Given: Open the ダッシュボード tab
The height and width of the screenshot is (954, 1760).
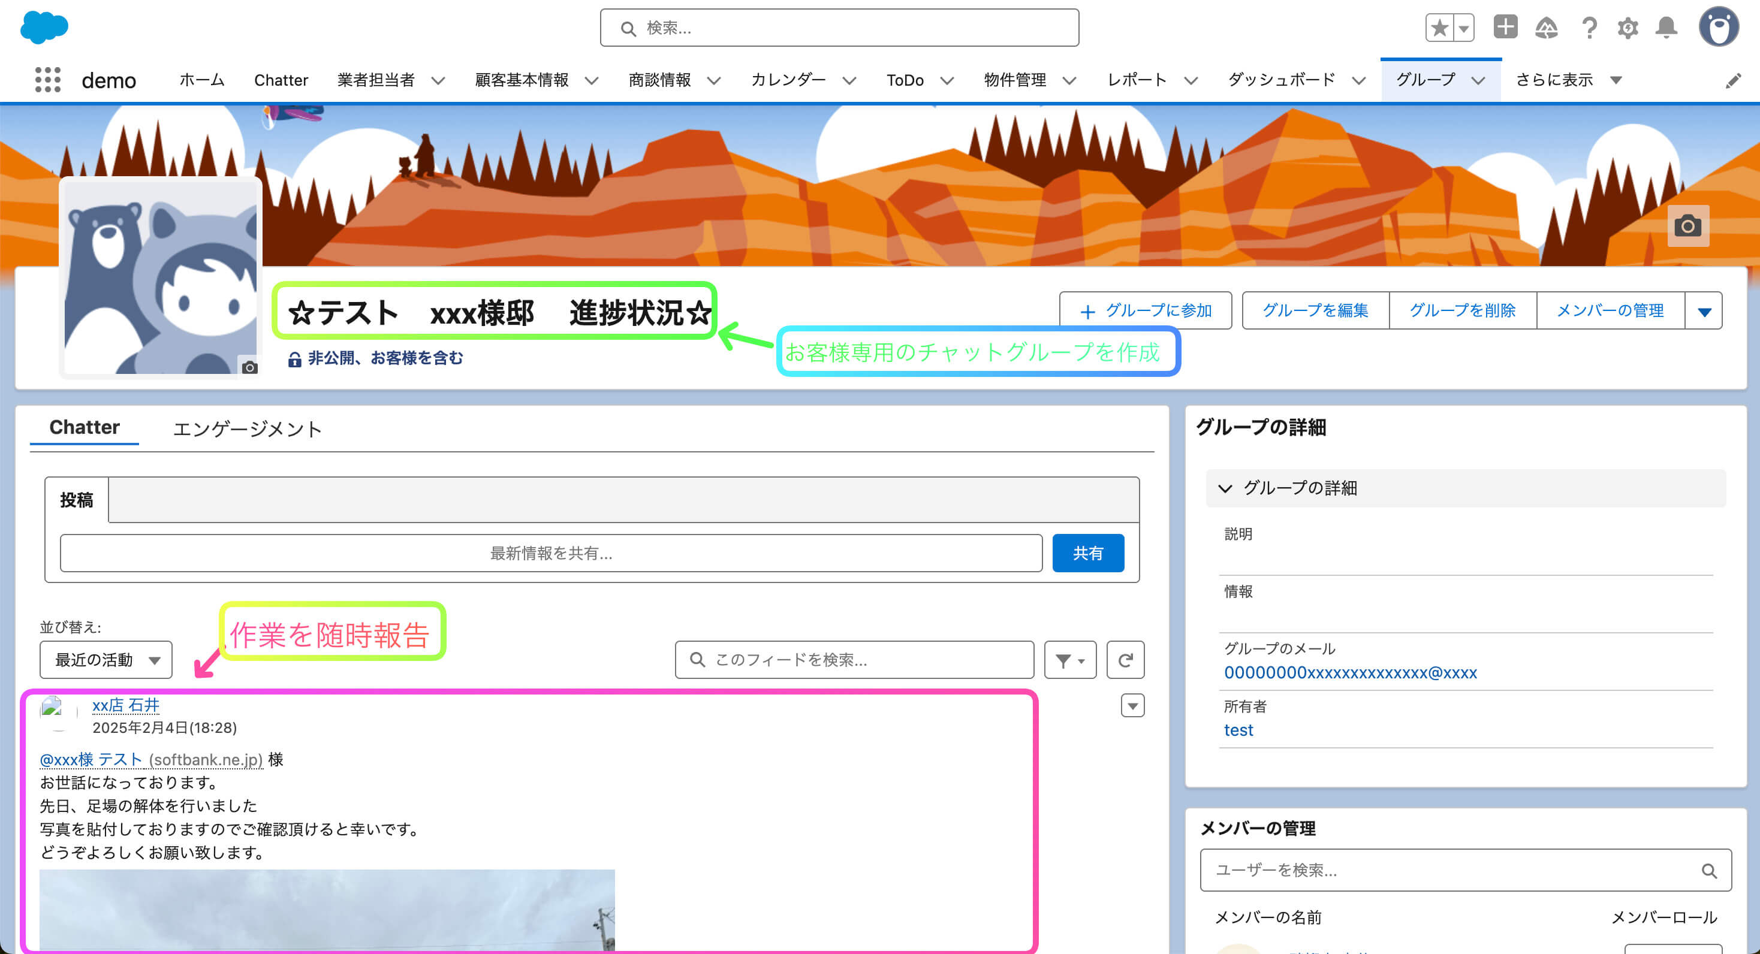Looking at the screenshot, I should [x=1282, y=80].
